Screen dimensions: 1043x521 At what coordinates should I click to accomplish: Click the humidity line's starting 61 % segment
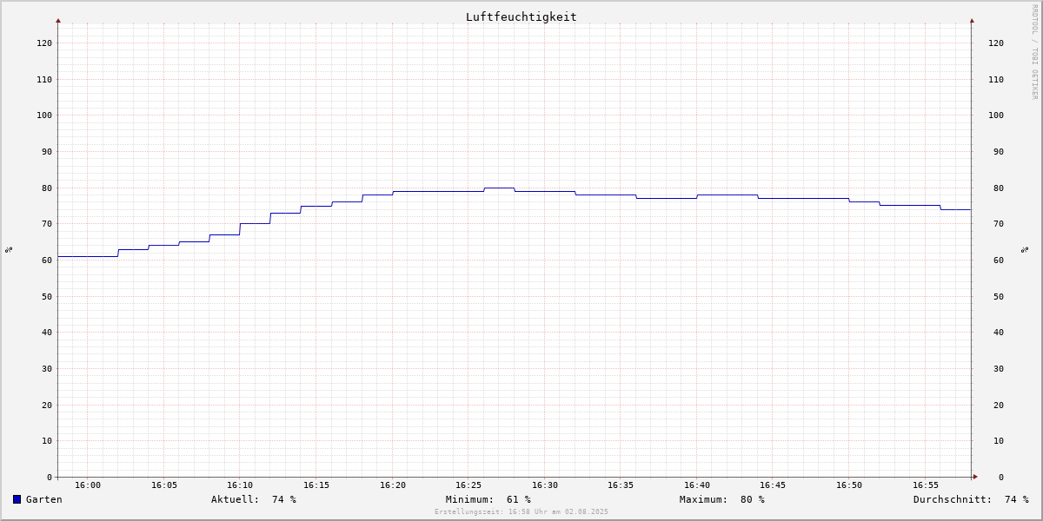(x=88, y=256)
